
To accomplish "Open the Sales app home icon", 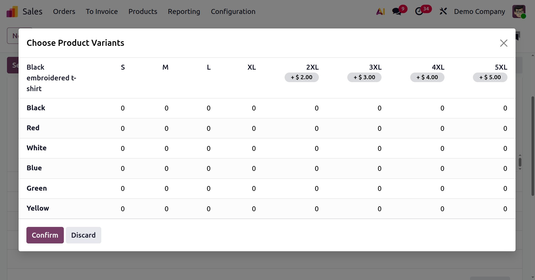I will [12, 12].
